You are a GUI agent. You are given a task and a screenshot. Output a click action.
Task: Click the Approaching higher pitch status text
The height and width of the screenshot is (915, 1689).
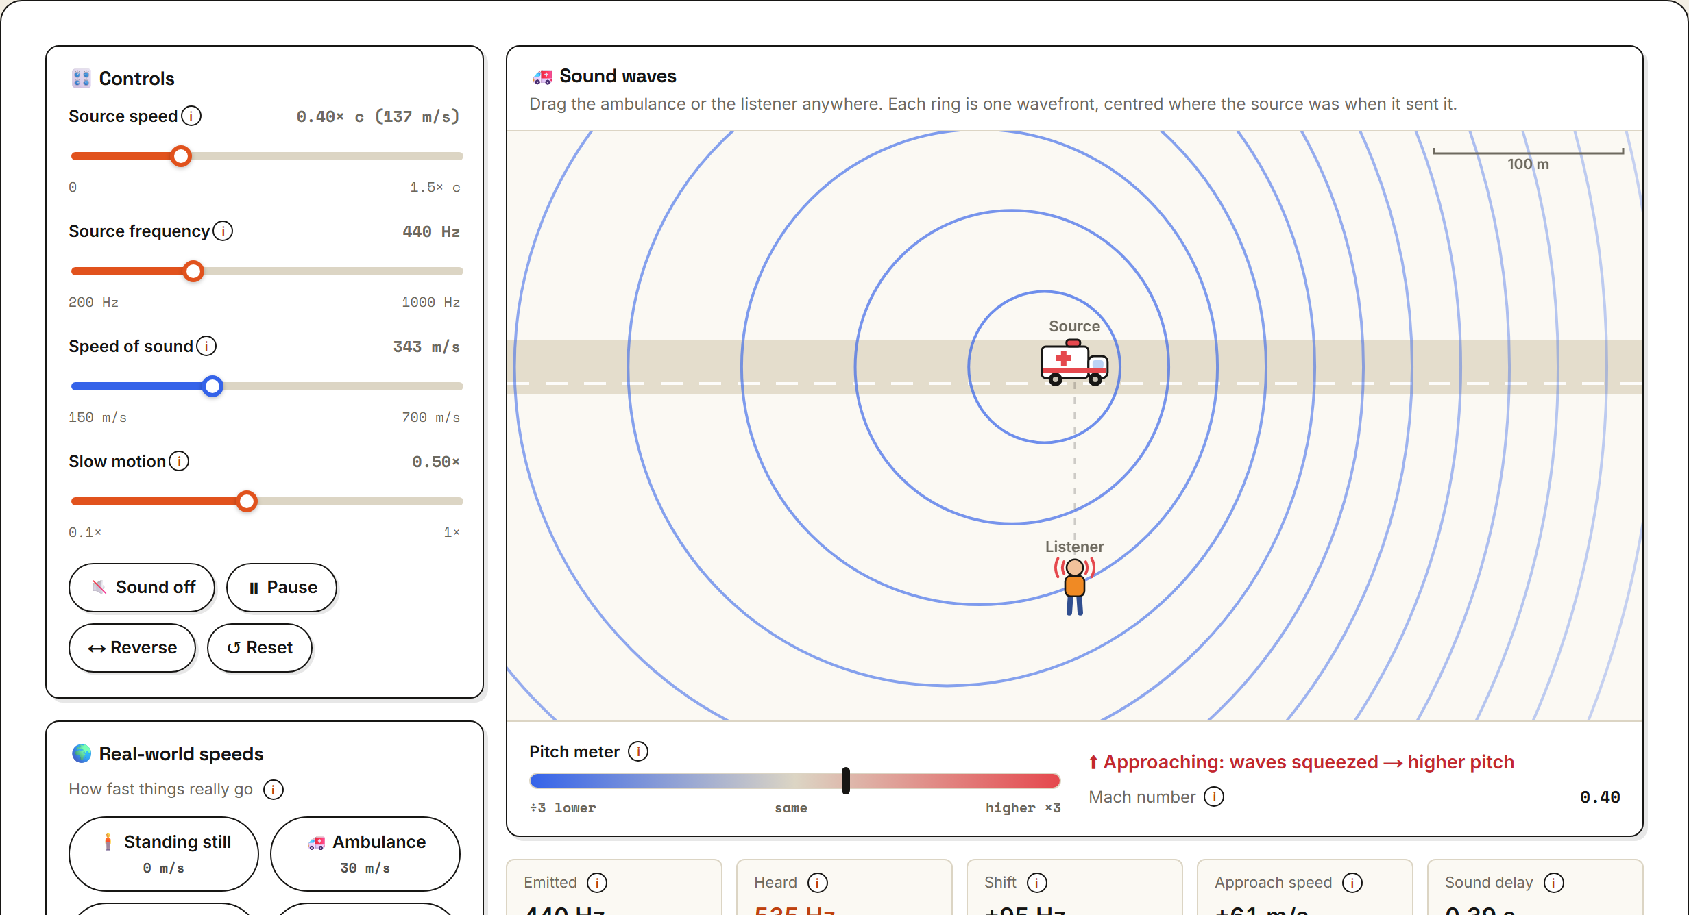point(1301,762)
